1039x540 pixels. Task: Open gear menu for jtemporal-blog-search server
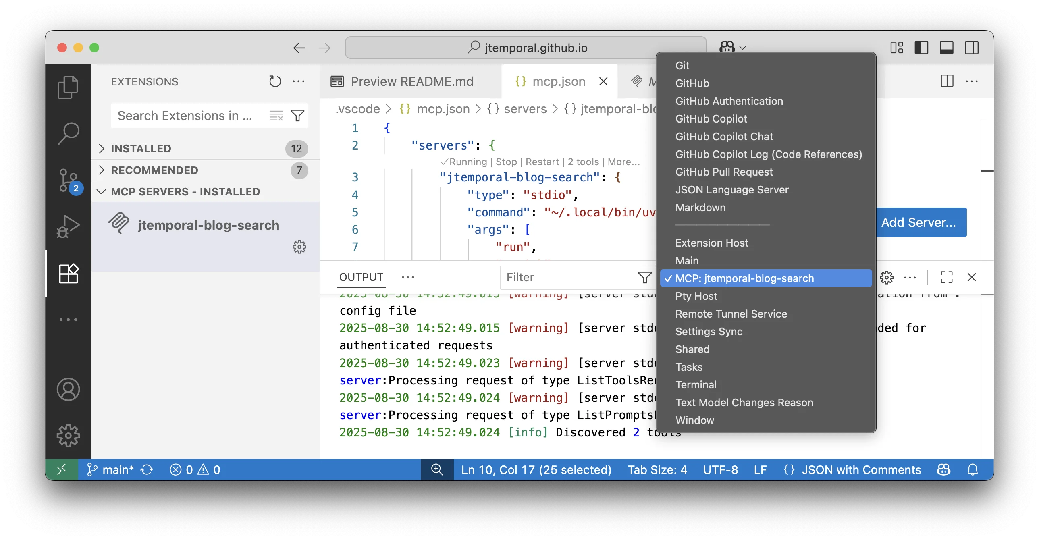pyautogui.click(x=299, y=247)
